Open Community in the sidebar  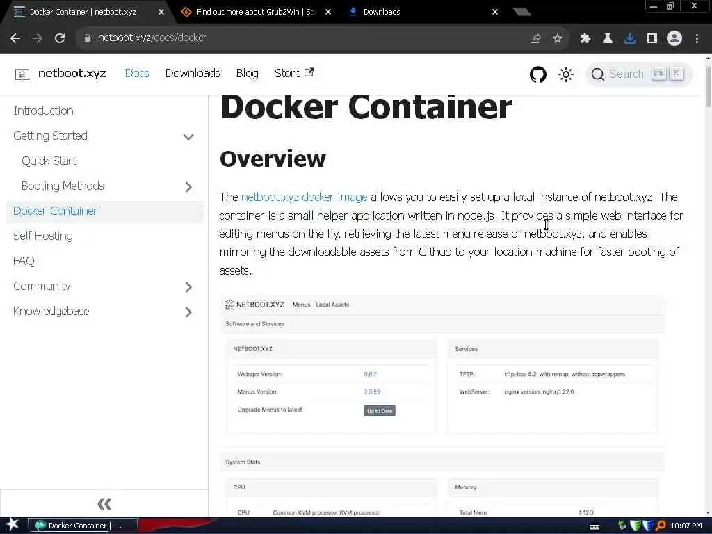pos(42,286)
